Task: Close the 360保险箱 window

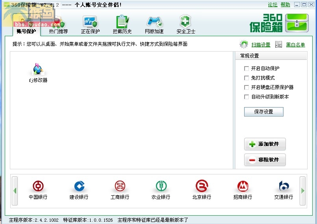Action: point(311,4)
